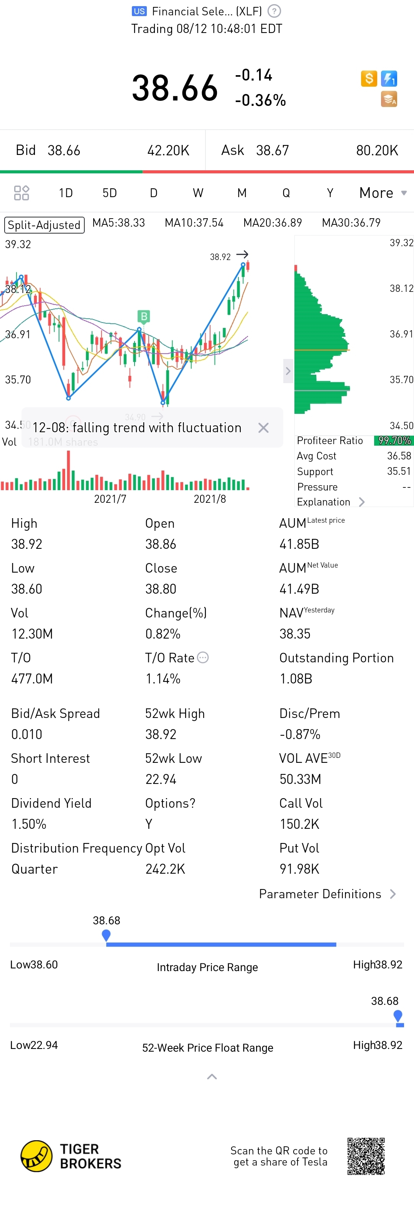Click the Intraday Price Range marker
Screen dimensions: 414x1220
coord(106,935)
